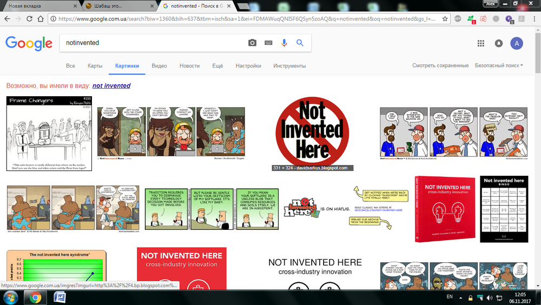The height and width of the screenshot is (305, 541).
Task: Open the Not Invented Here prohibition sign image
Action: [312, 134]
